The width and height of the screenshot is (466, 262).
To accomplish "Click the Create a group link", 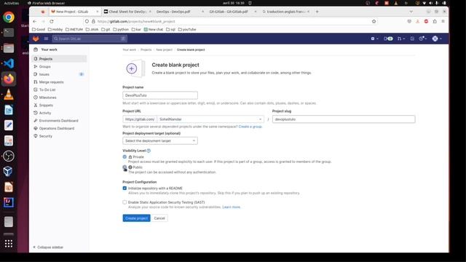I will tap(250, 127).
